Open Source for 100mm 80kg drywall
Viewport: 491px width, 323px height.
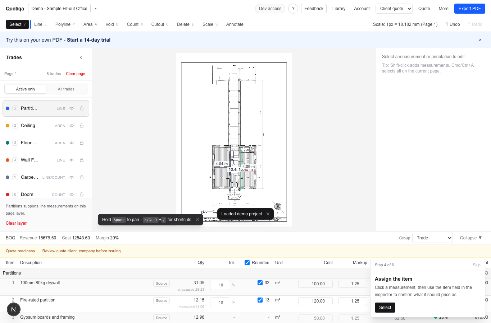pyautogui.click(x=162, y=284)
